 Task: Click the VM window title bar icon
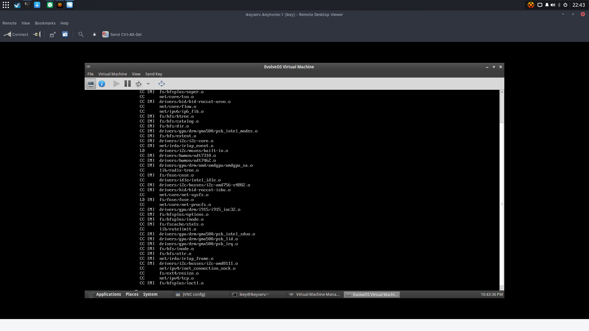[88, 67]
